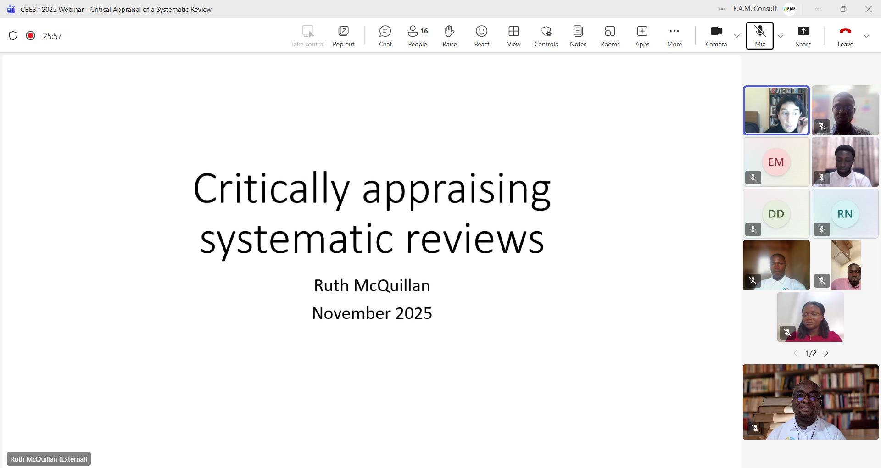
Task: Raise your hand in the meeting
Action: (x=449, y=36)
